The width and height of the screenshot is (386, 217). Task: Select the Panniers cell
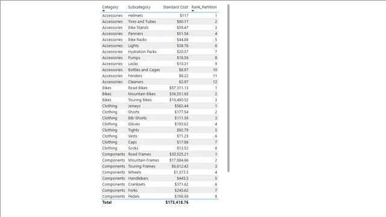pyautogui.click(x=135, y=34)
